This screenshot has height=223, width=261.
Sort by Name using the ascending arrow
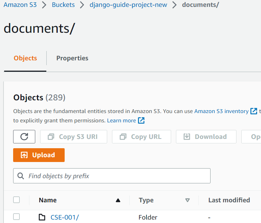[118, 200]
